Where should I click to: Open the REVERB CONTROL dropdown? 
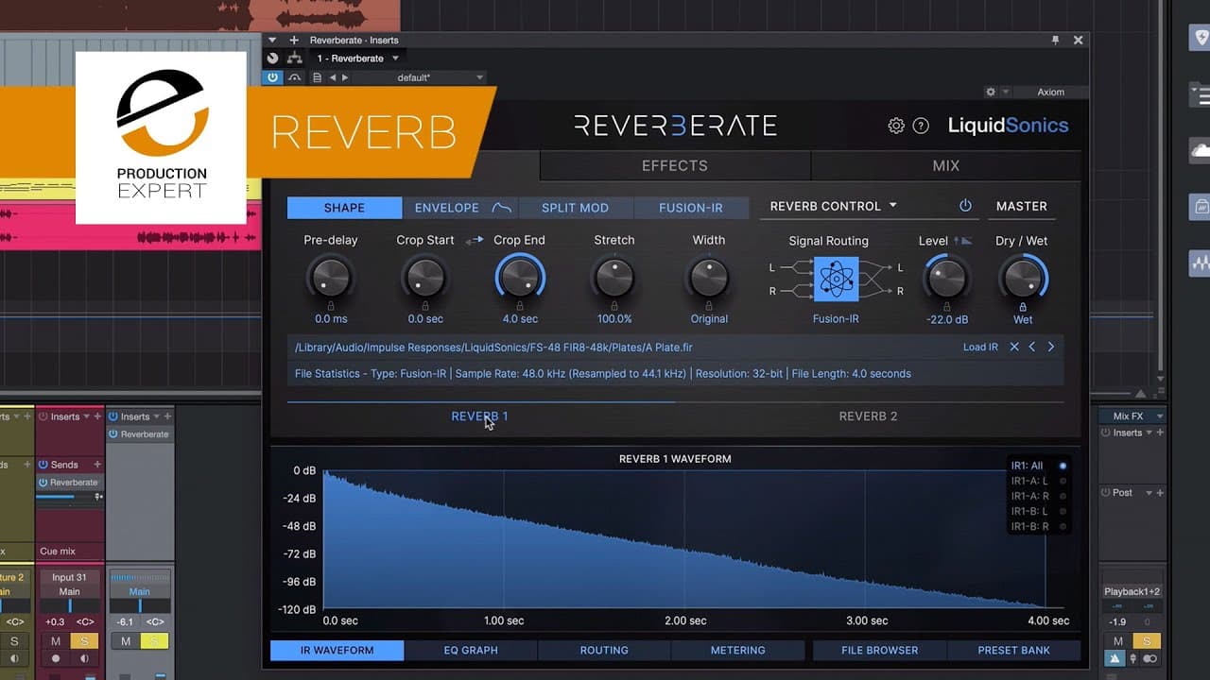834,206
